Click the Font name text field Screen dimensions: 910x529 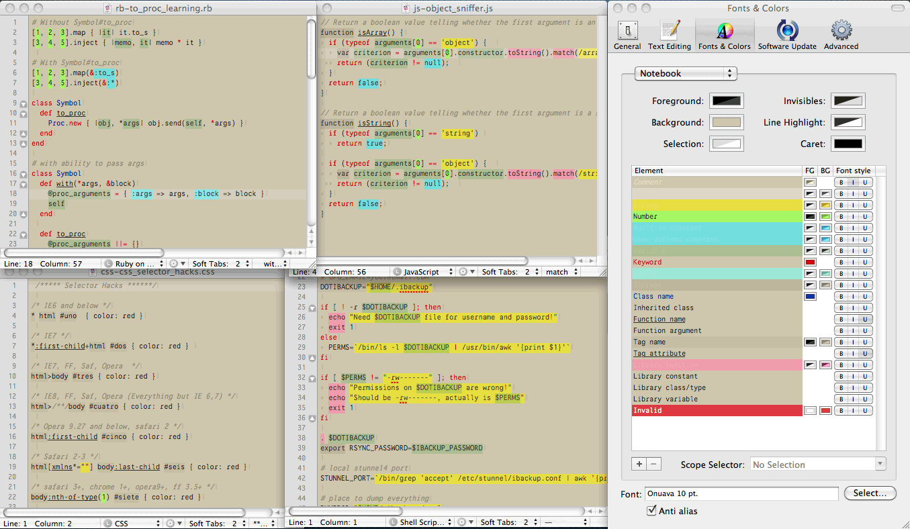tap(741, 493)
